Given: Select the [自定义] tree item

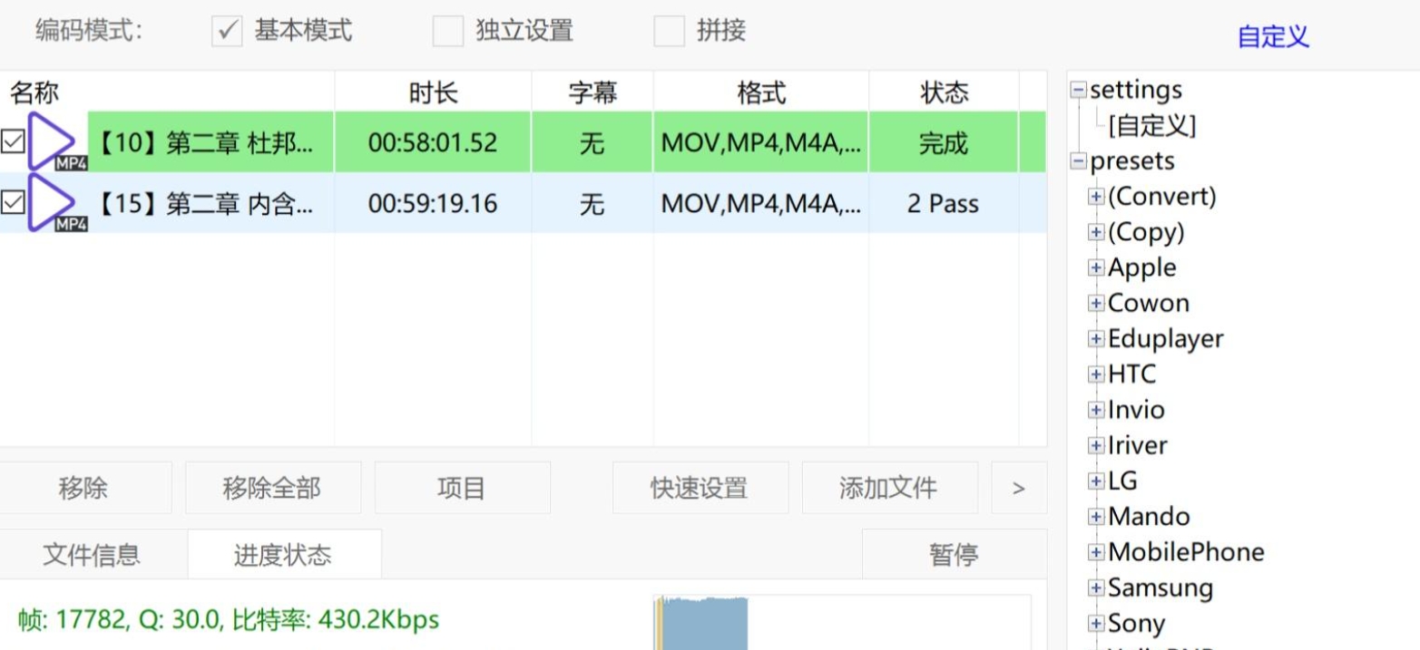Looking at the screenshot, I should (1152, 125).
